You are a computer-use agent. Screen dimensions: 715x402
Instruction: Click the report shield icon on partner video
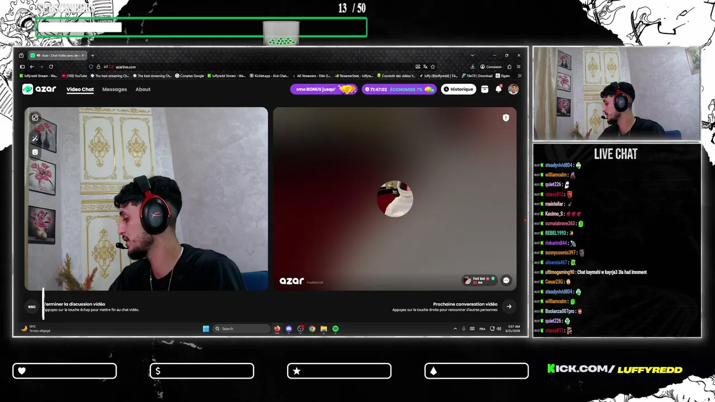506,118
